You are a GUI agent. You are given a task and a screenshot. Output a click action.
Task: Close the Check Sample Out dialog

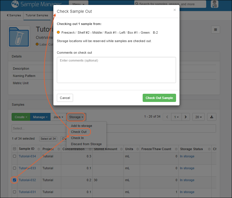pos(175,10)
